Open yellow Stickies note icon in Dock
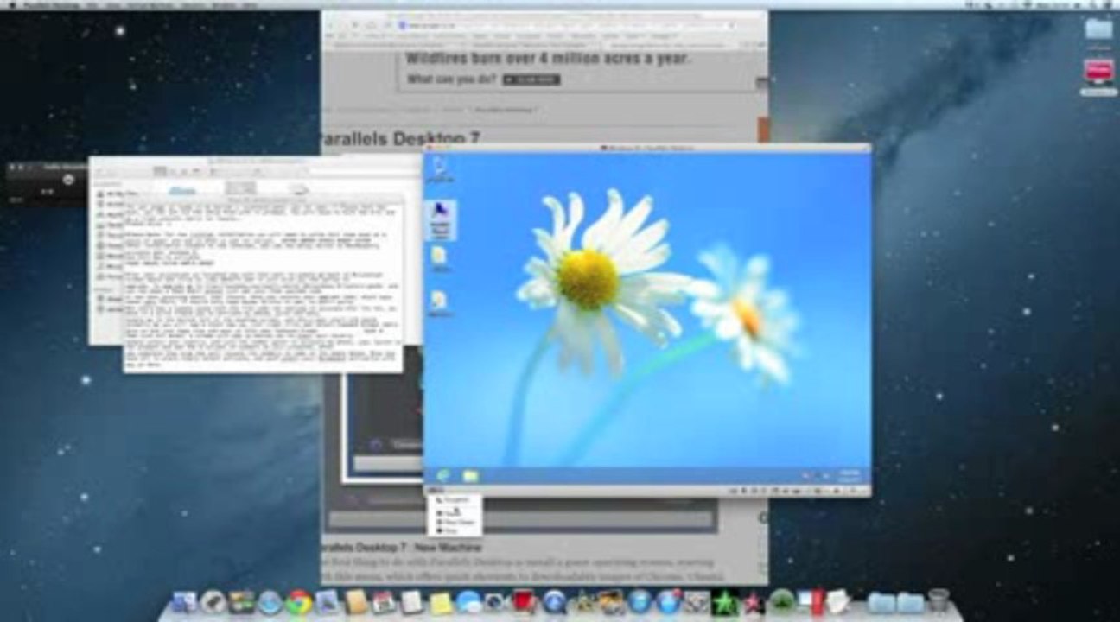The height and width of the screenshot is (622, 1120). tap(440, 602)
